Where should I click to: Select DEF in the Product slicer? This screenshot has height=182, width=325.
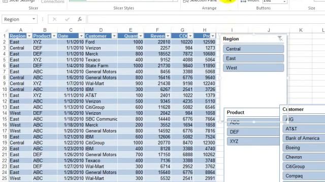(253, 131)
